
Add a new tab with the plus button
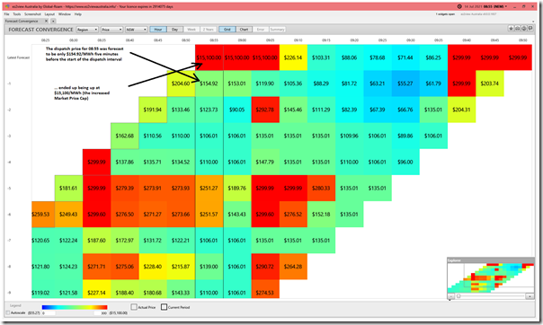point(53,21)
